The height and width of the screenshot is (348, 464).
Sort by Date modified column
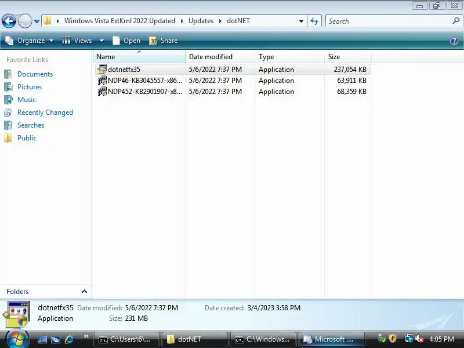point(220,56)
